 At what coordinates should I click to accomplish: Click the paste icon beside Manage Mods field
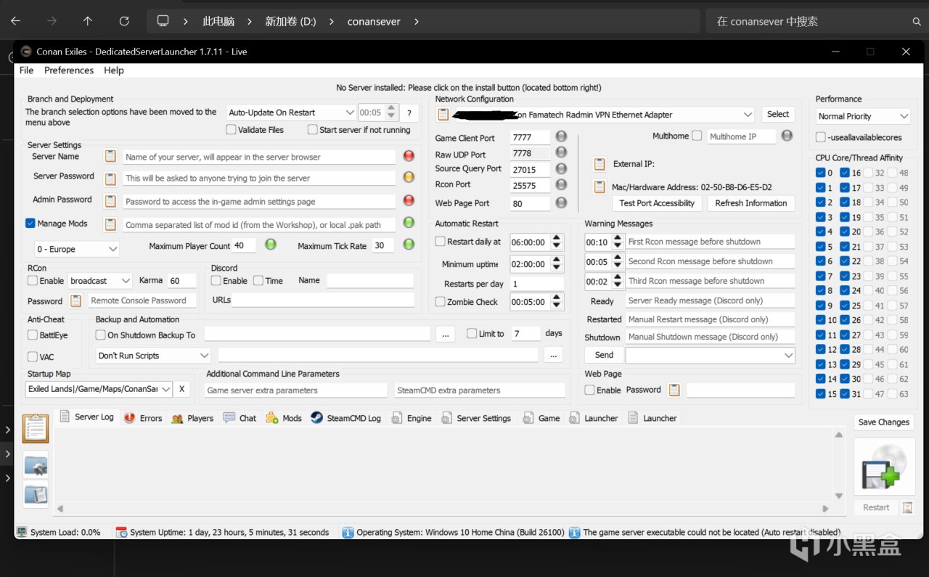click(x=110, y=224)
